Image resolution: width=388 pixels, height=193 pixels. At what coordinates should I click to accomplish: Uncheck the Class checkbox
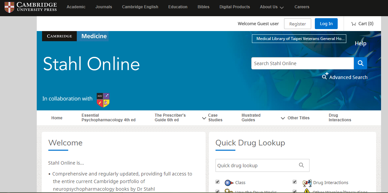(x=218, y=182)
